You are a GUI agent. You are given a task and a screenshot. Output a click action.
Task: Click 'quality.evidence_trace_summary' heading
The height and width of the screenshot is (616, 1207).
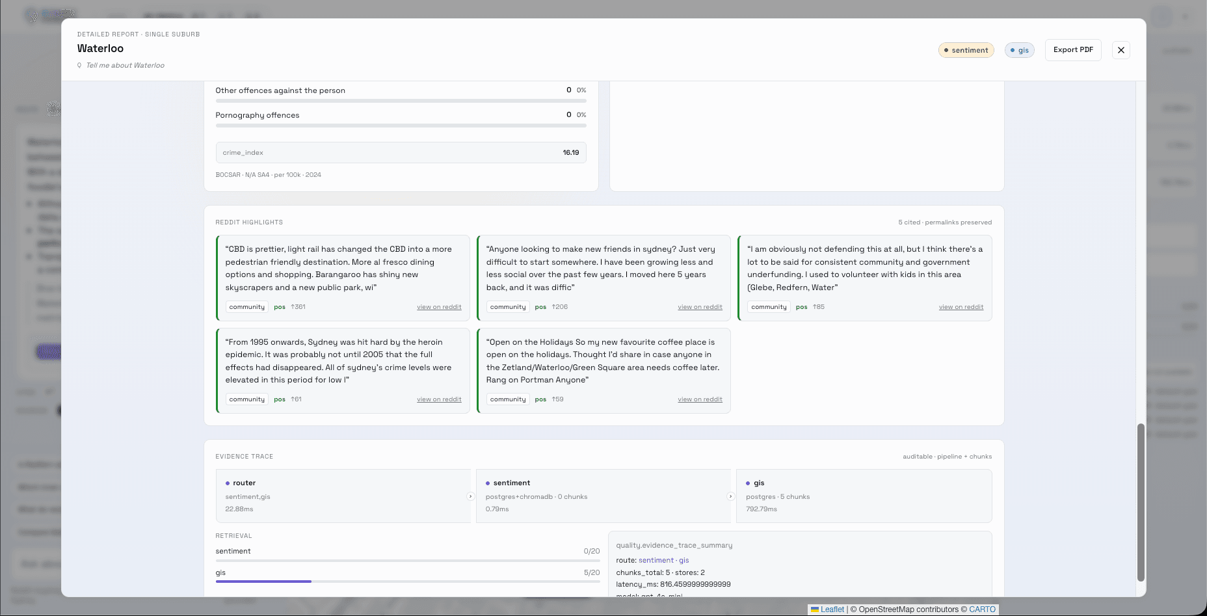point(674,546)
